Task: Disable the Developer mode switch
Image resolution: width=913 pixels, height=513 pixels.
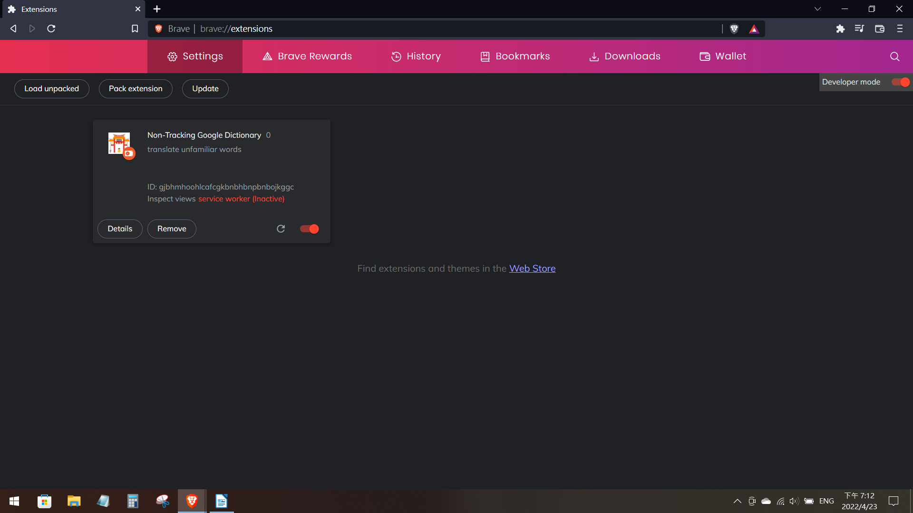Action: coord(901,82)
